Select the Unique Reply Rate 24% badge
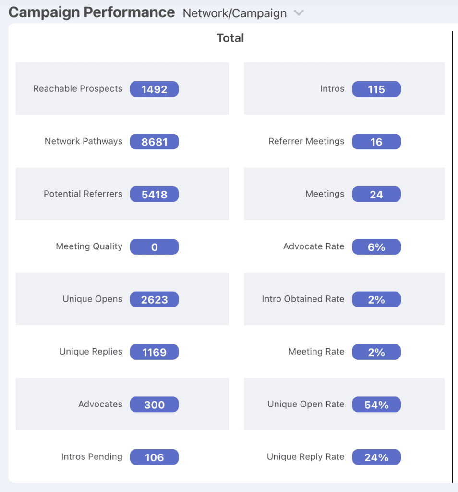This screenshot has width=458, height=492. point(376,457)
